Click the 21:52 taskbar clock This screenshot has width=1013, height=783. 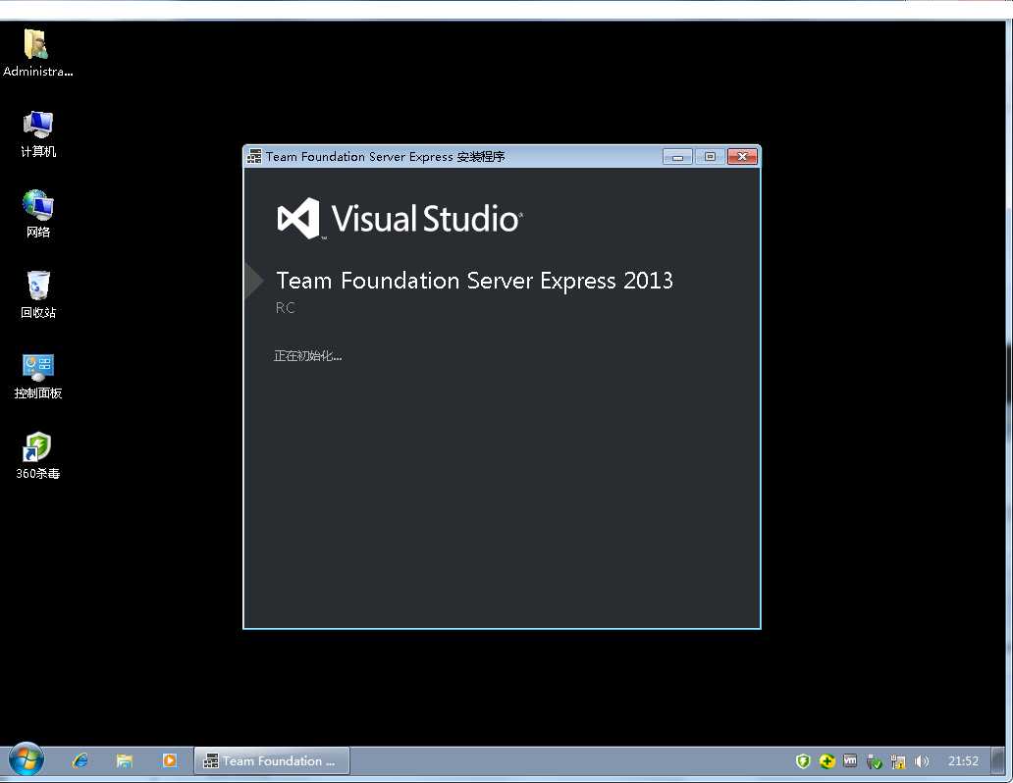tap(963, 761)
